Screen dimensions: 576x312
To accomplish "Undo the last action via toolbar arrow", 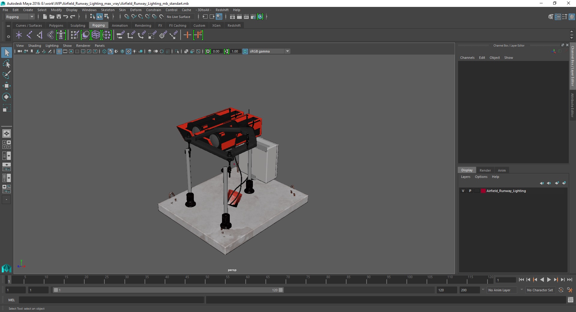I will [x=66, y=17].
